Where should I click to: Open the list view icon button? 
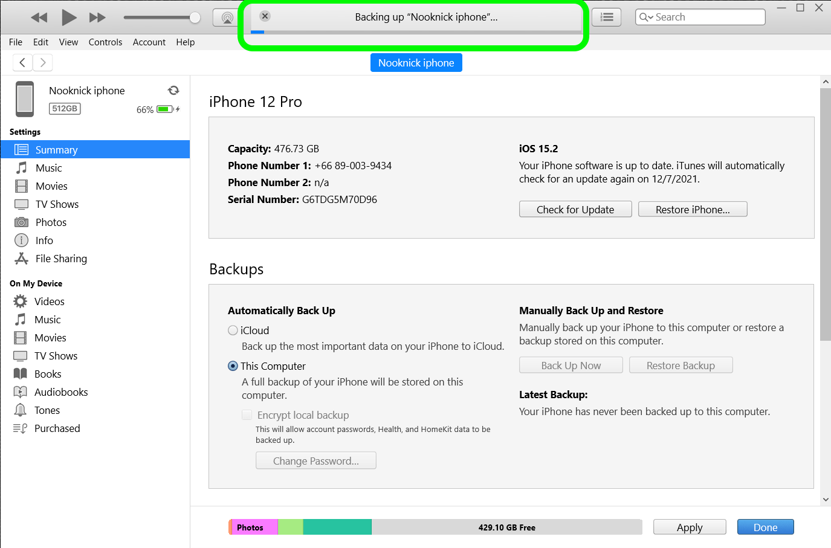(606, 18)
